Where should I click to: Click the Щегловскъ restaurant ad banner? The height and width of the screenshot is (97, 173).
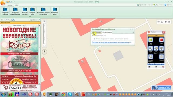(x=19, y=64)
